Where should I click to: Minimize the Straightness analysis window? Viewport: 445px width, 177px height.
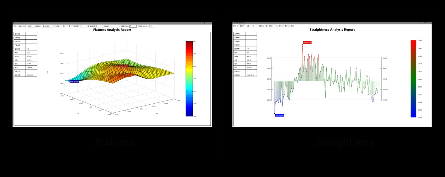click(420, 23)
